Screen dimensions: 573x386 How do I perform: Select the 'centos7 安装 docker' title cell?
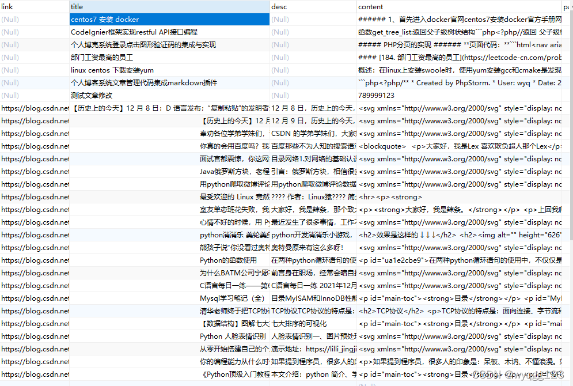pos(169,20)
